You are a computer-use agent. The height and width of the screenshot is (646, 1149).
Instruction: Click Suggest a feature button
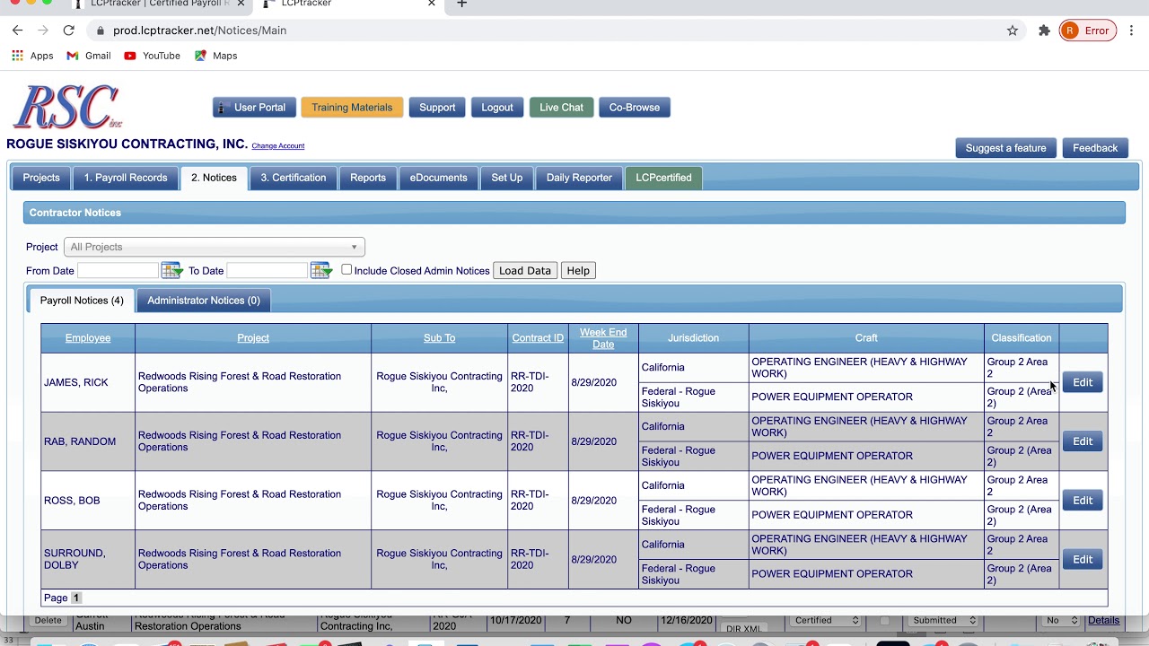[1005, 148]
